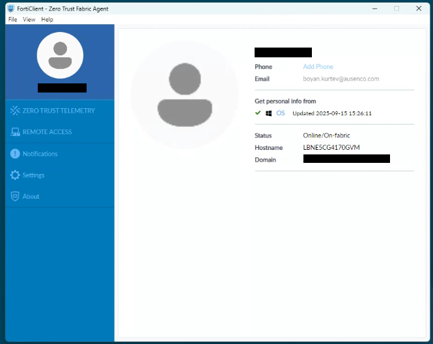This screenshot has height=344, width=433.
Task: Select hostname LBNE5CG4170GVM
Action: click(x=331, y=147)
